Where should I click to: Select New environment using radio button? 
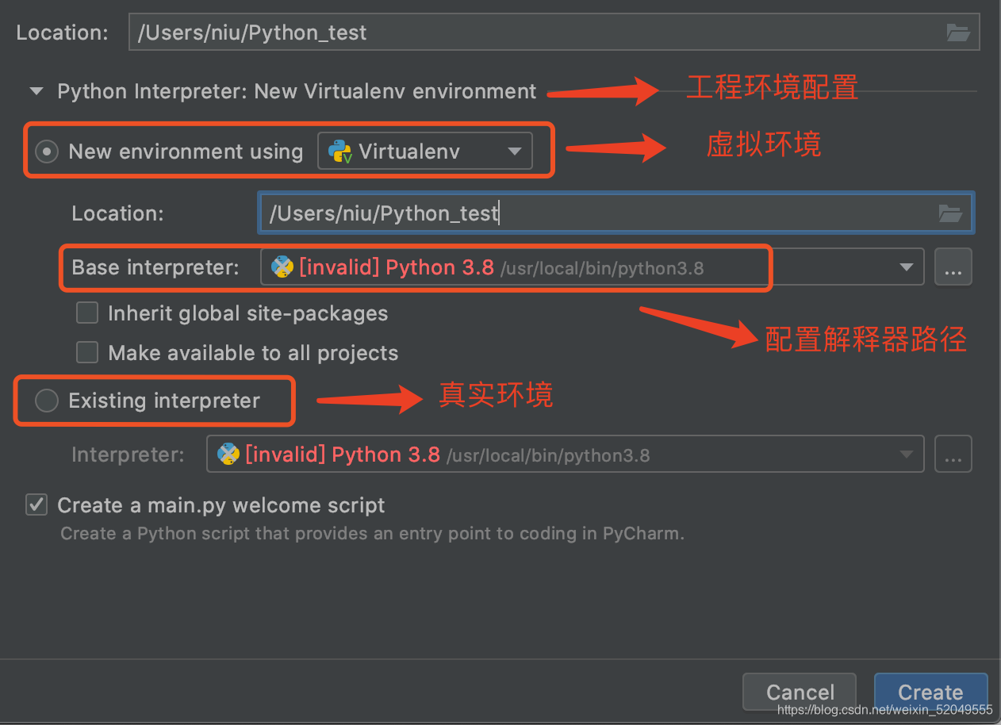pyautogui.click(x=47, y=151)
